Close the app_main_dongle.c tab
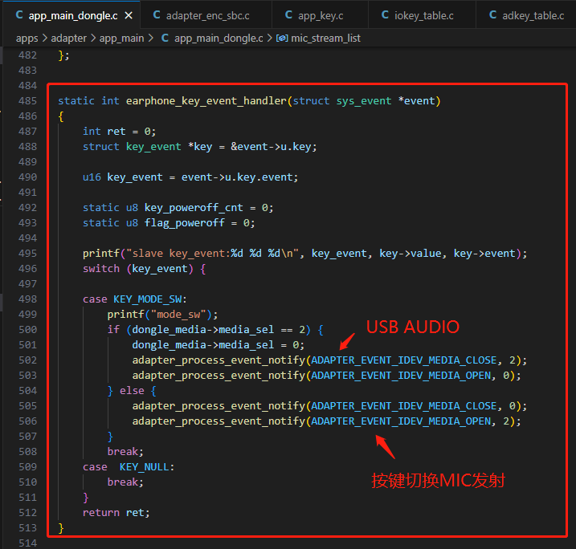The image size is (576, 549). click(129, 16)
